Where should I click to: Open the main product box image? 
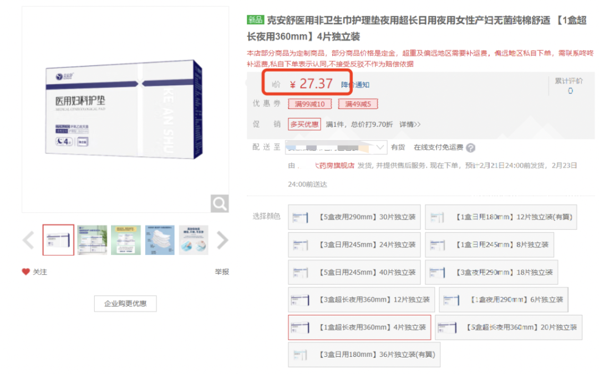tap(125, 109)
